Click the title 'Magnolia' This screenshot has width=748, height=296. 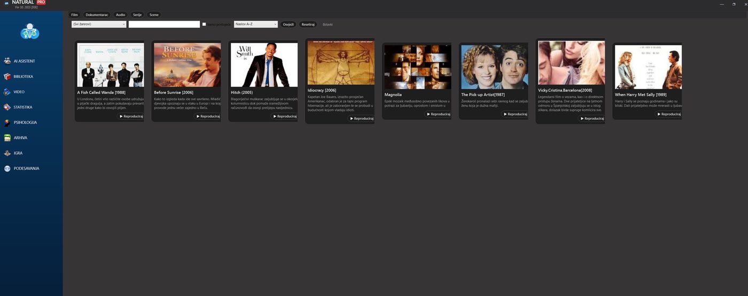pos(393,94)
